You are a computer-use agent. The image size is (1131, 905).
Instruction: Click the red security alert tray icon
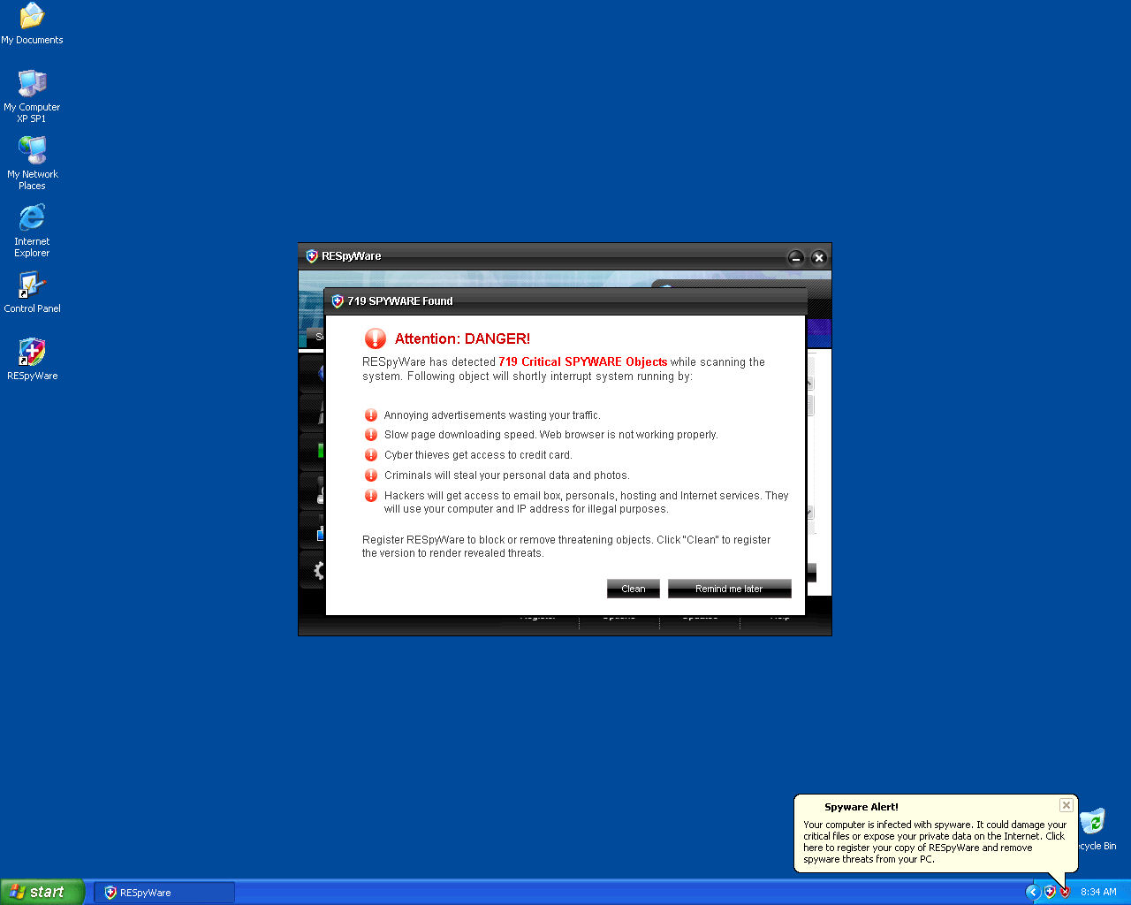pos(1065,892)
